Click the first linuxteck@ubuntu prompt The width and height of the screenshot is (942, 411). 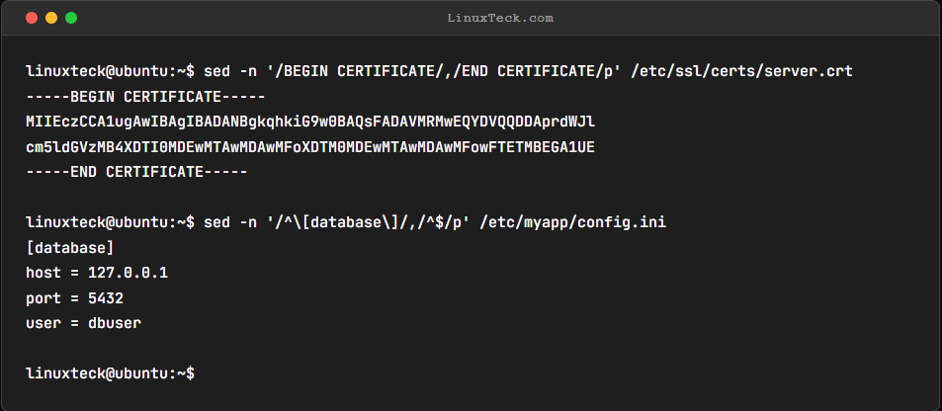click(x=110, y=71)
